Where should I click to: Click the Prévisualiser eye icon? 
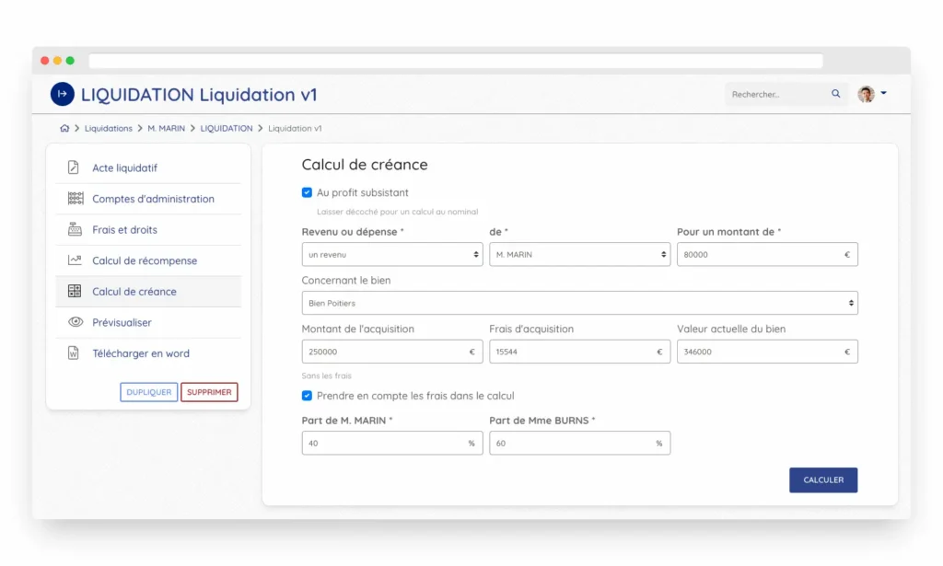[75, 322]
